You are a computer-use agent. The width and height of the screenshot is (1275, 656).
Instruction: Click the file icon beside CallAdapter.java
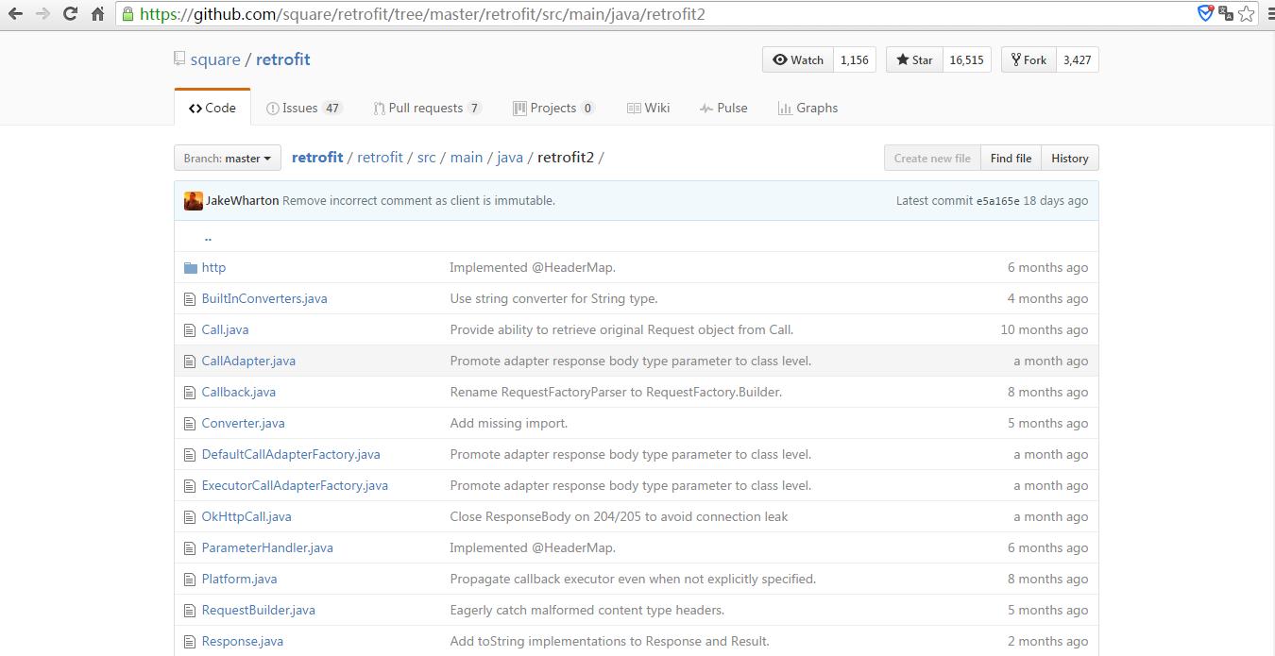(190, 362)
